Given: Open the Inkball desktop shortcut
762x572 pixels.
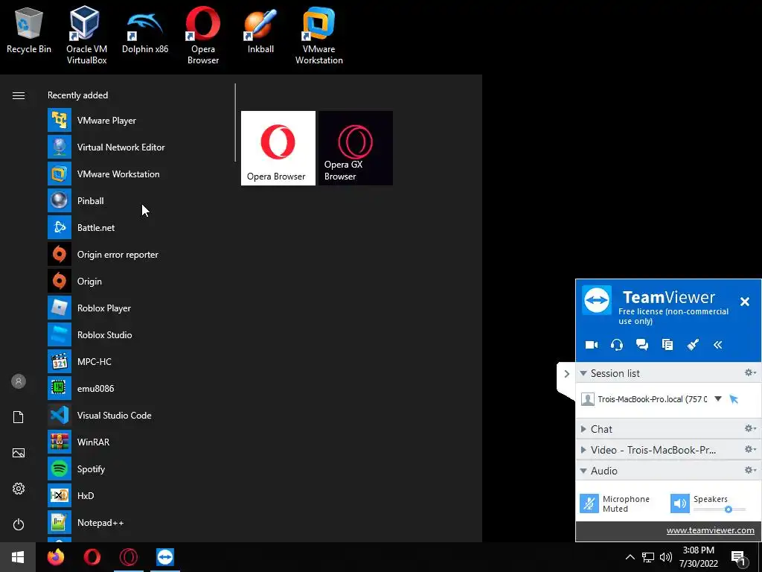Looking at the screenshot, I should (260, 31).
